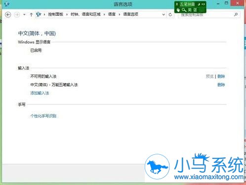The width and height of the screenshot is (246, 185).
Task: Open the 时钟、语言和区域 breadcrumb
Action: click(x=85, y=14)
